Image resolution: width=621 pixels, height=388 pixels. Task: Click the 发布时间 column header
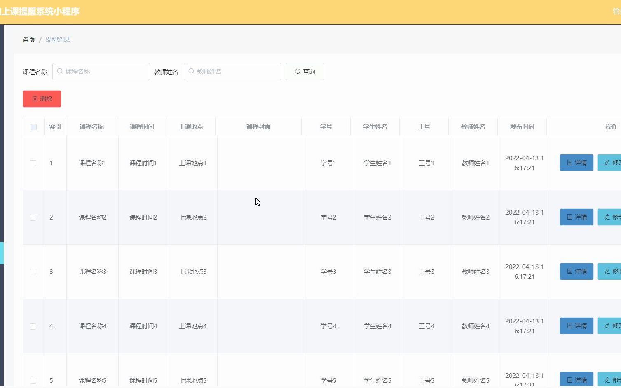click(x=522, y=127)
